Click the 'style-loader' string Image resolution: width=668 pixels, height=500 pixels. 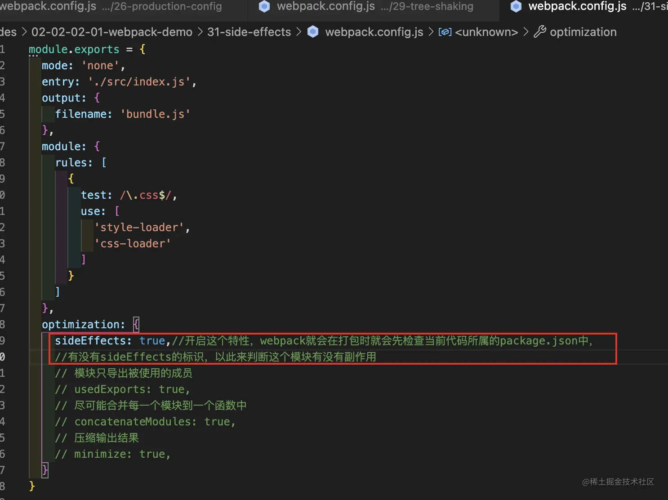point(139,227)
